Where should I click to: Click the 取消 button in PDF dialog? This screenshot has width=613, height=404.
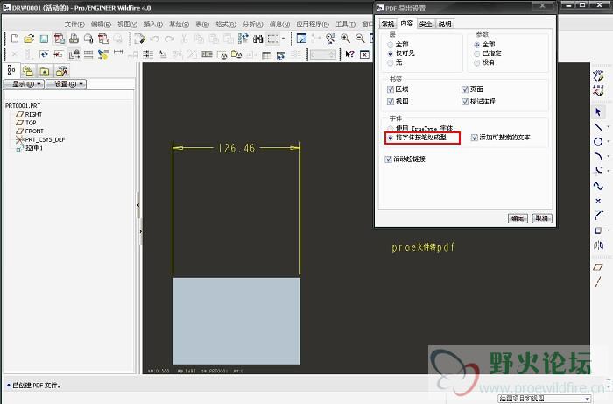pos(542,218)
